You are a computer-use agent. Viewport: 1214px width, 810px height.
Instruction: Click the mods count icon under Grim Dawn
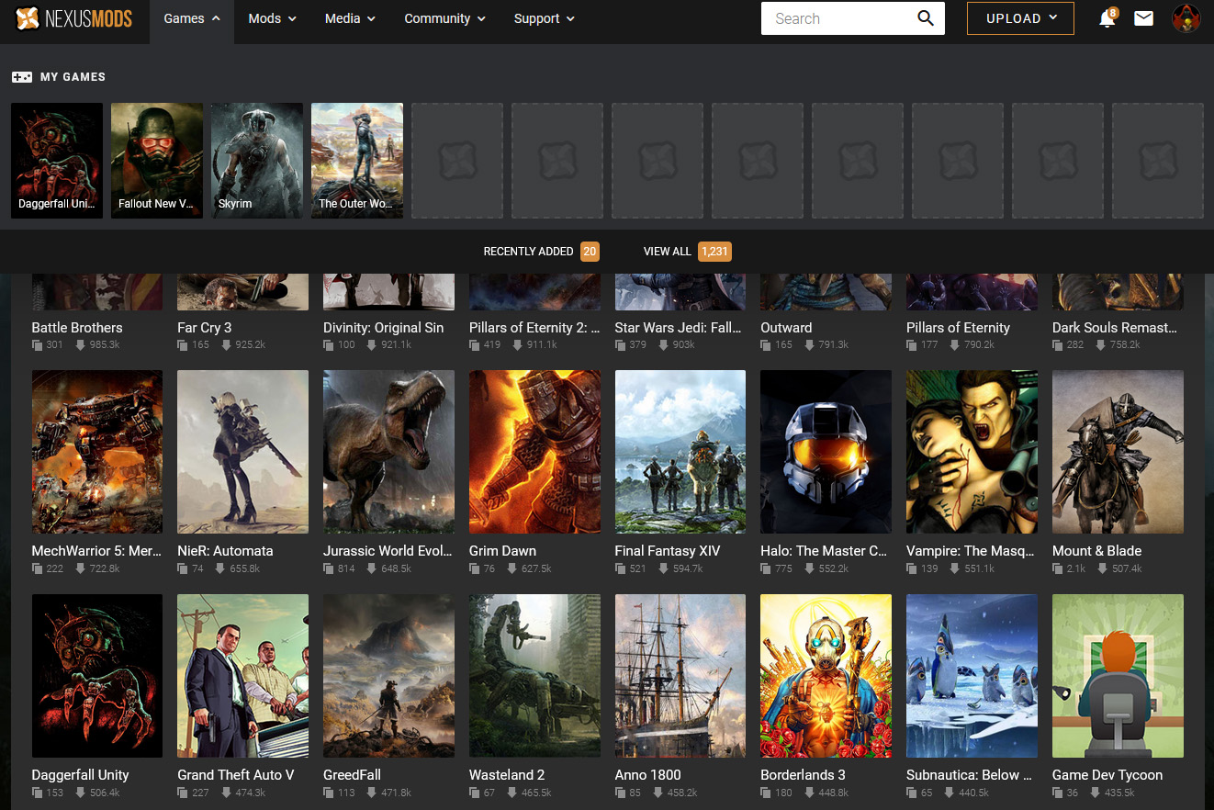pyautogui.click(x=475, y=569)
